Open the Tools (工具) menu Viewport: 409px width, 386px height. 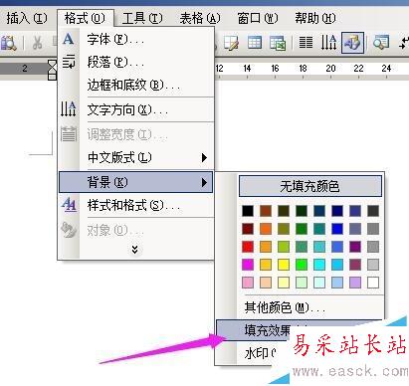[x=142, y=18]
